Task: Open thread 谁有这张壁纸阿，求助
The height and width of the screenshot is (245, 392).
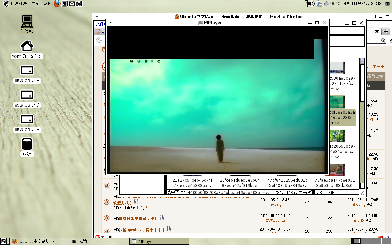Action: click(139, 219)
